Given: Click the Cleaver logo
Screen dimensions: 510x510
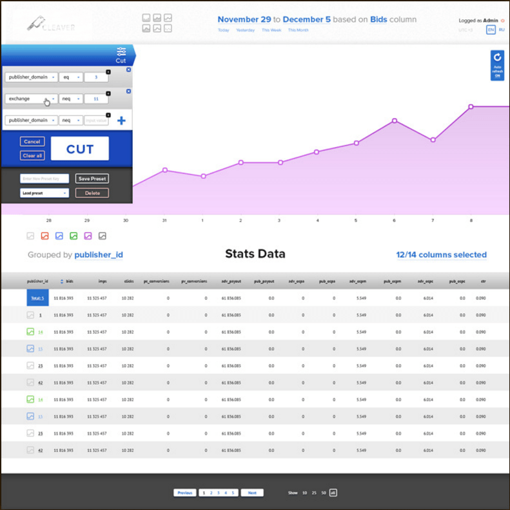Looking at the screenshot, I should (51, 24).
